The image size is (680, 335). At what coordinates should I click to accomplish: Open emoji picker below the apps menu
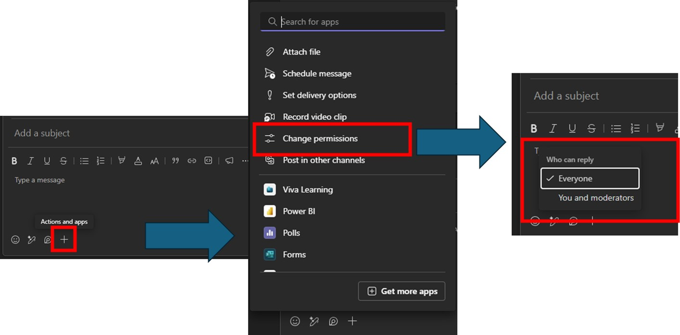coord(295,321)
